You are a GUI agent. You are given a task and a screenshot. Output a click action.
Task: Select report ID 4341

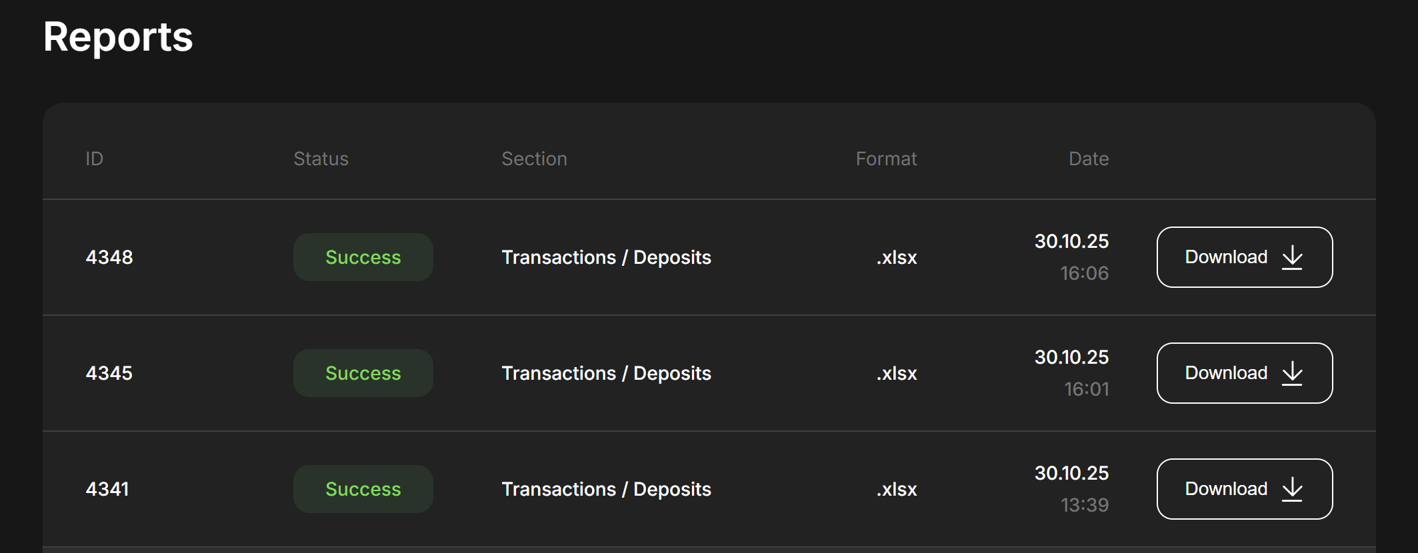tap(107, 489)
